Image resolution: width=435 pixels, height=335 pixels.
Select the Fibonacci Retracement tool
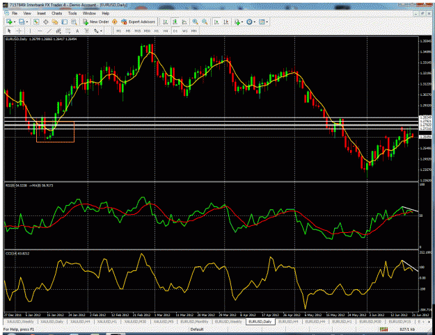click(68, 31)
